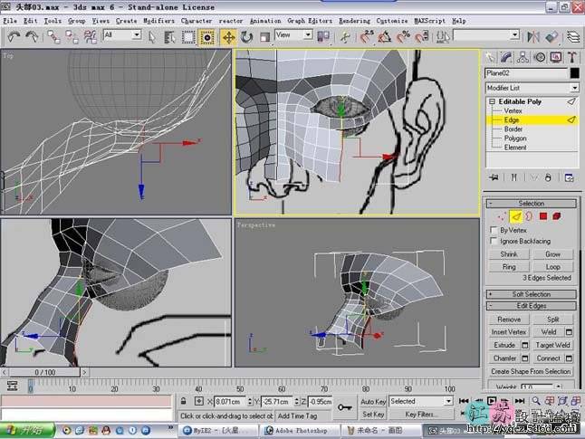Expand the Soft Selection rollout
This screenshot has height=439, width=585.
(x=532, y=294)
